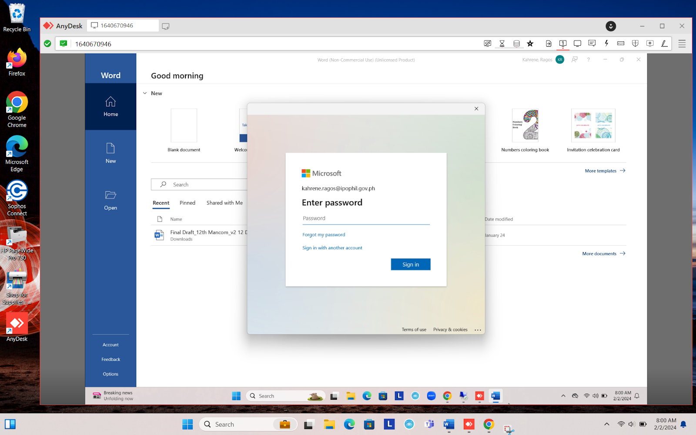Click Forgot my password link
Viewport: 696px width, 435px height.
click(324, 235)
